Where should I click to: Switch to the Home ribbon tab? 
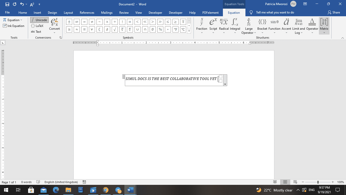pyautogui.click(x=23, y=12)
